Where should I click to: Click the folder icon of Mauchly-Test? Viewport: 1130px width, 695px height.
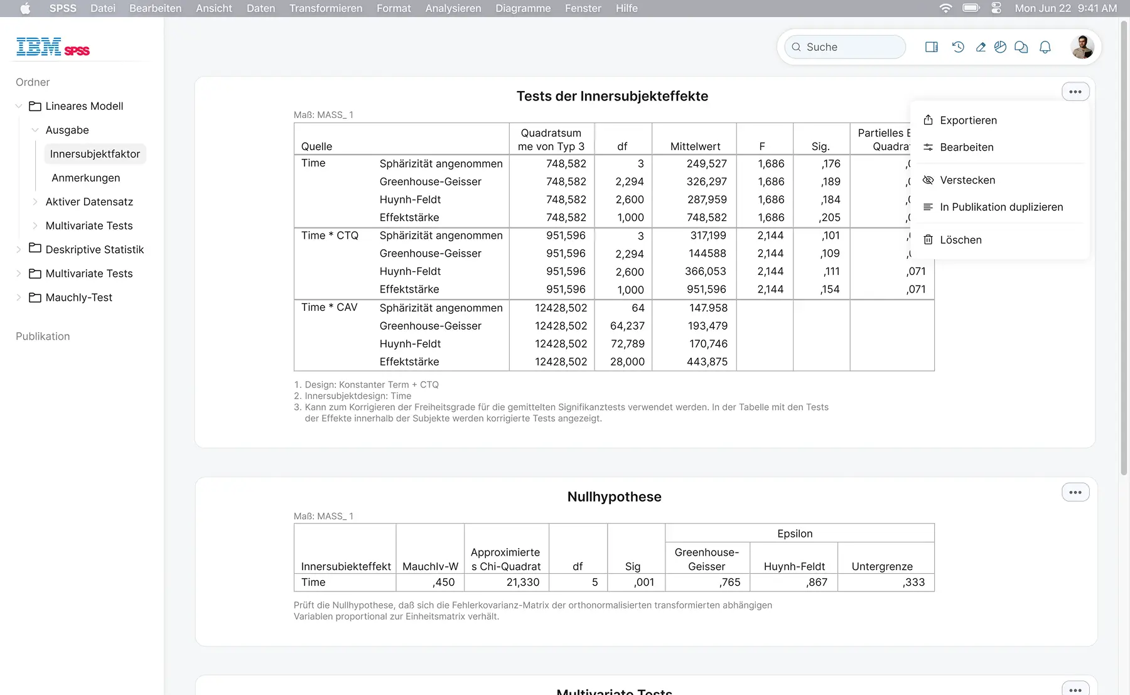(35, 298)
